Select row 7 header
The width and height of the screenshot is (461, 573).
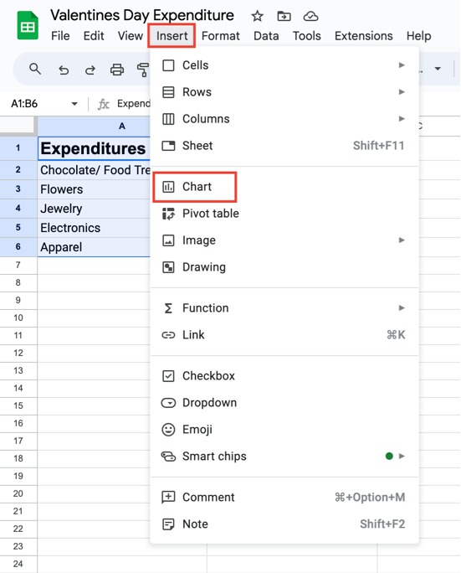[18, 266]
